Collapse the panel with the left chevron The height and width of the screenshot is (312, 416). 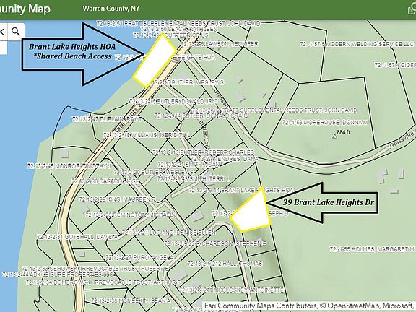pyautogui.click(x=2, y=32)
